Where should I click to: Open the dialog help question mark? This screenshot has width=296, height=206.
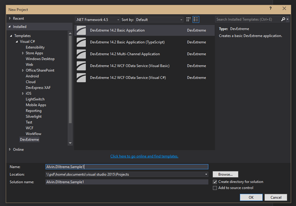coord(271,8)
